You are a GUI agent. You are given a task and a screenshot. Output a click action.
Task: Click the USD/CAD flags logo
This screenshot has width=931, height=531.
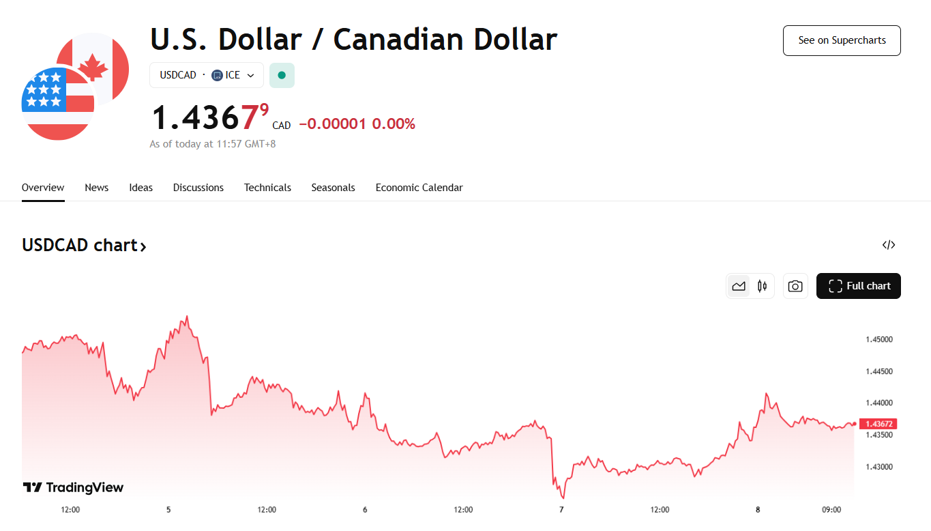[75, 87]
